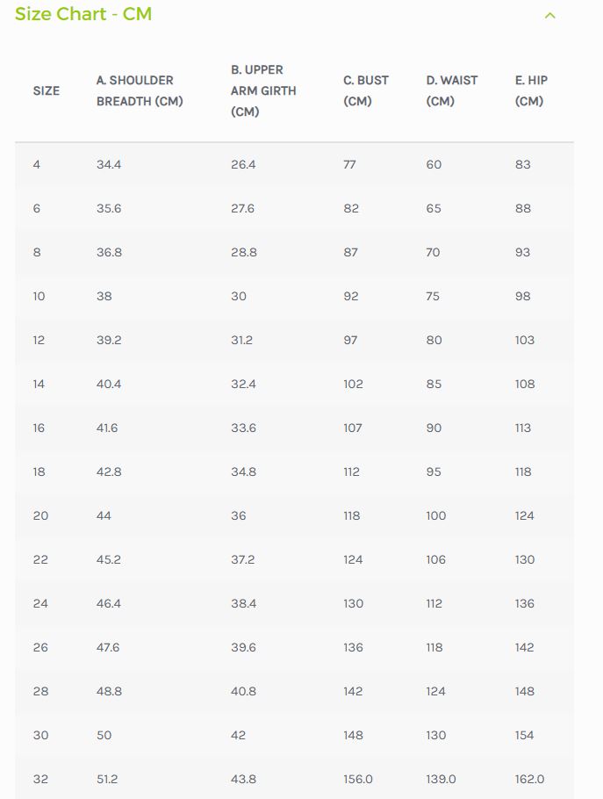The image size is (603, 799).
Task: Select upper arm girth value 43.8
Action: (243, 779)
